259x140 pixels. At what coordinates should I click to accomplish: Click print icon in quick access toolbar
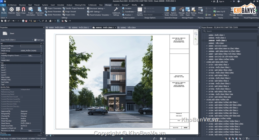click(23, 21)
